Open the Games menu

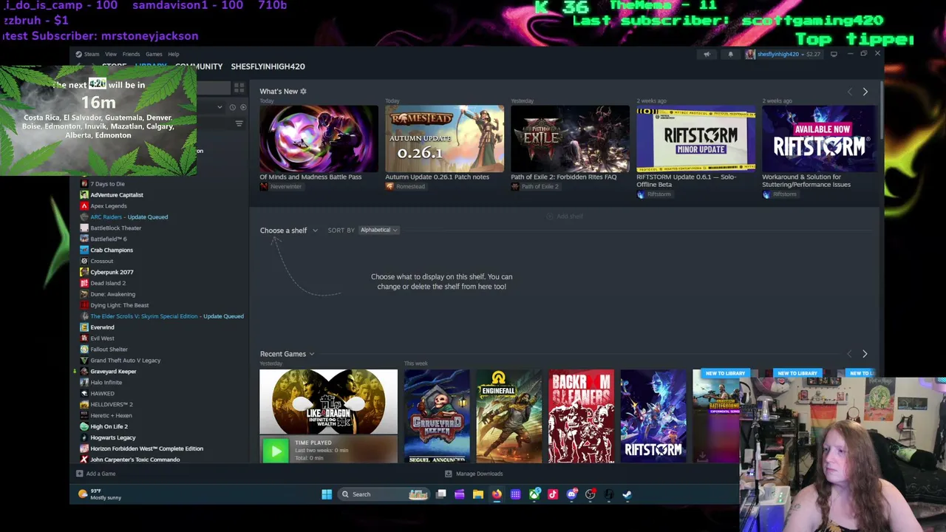(x=154, y=54)
